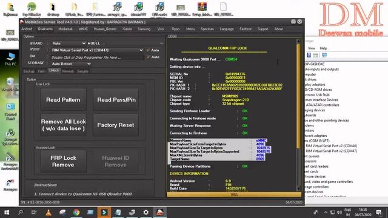Viewport: 388px width, 218px height.
Task: Open the eMMC menu tab
Action: (x=84, y=29)
